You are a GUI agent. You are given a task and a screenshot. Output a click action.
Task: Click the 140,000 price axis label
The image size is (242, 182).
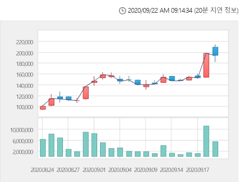tap(25, 86)
